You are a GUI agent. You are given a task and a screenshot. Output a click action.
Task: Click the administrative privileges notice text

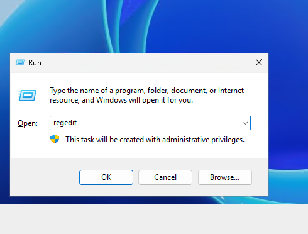pyautogui.click(x=155, y=140)
